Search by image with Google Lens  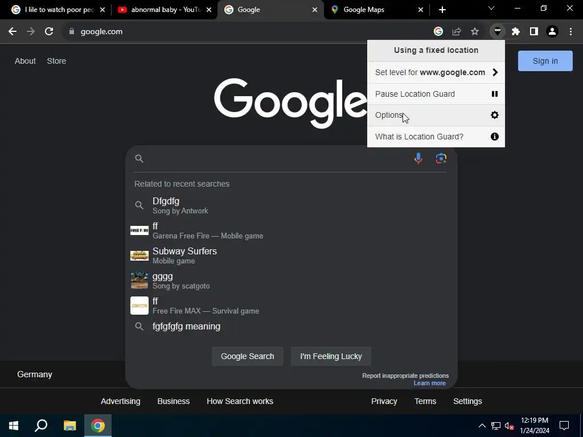click(x=441, y=158)
